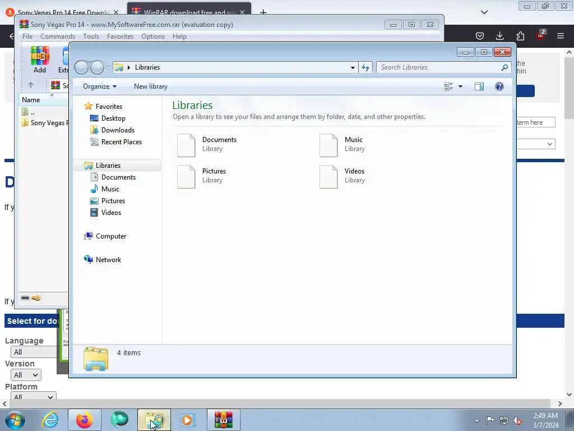Open the Firefox hamburger application menu
574x431 pixels.
561,35
